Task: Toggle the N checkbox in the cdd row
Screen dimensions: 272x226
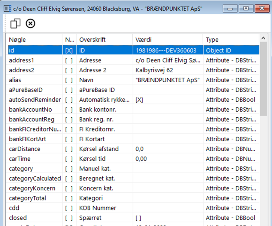Action: 69,208
